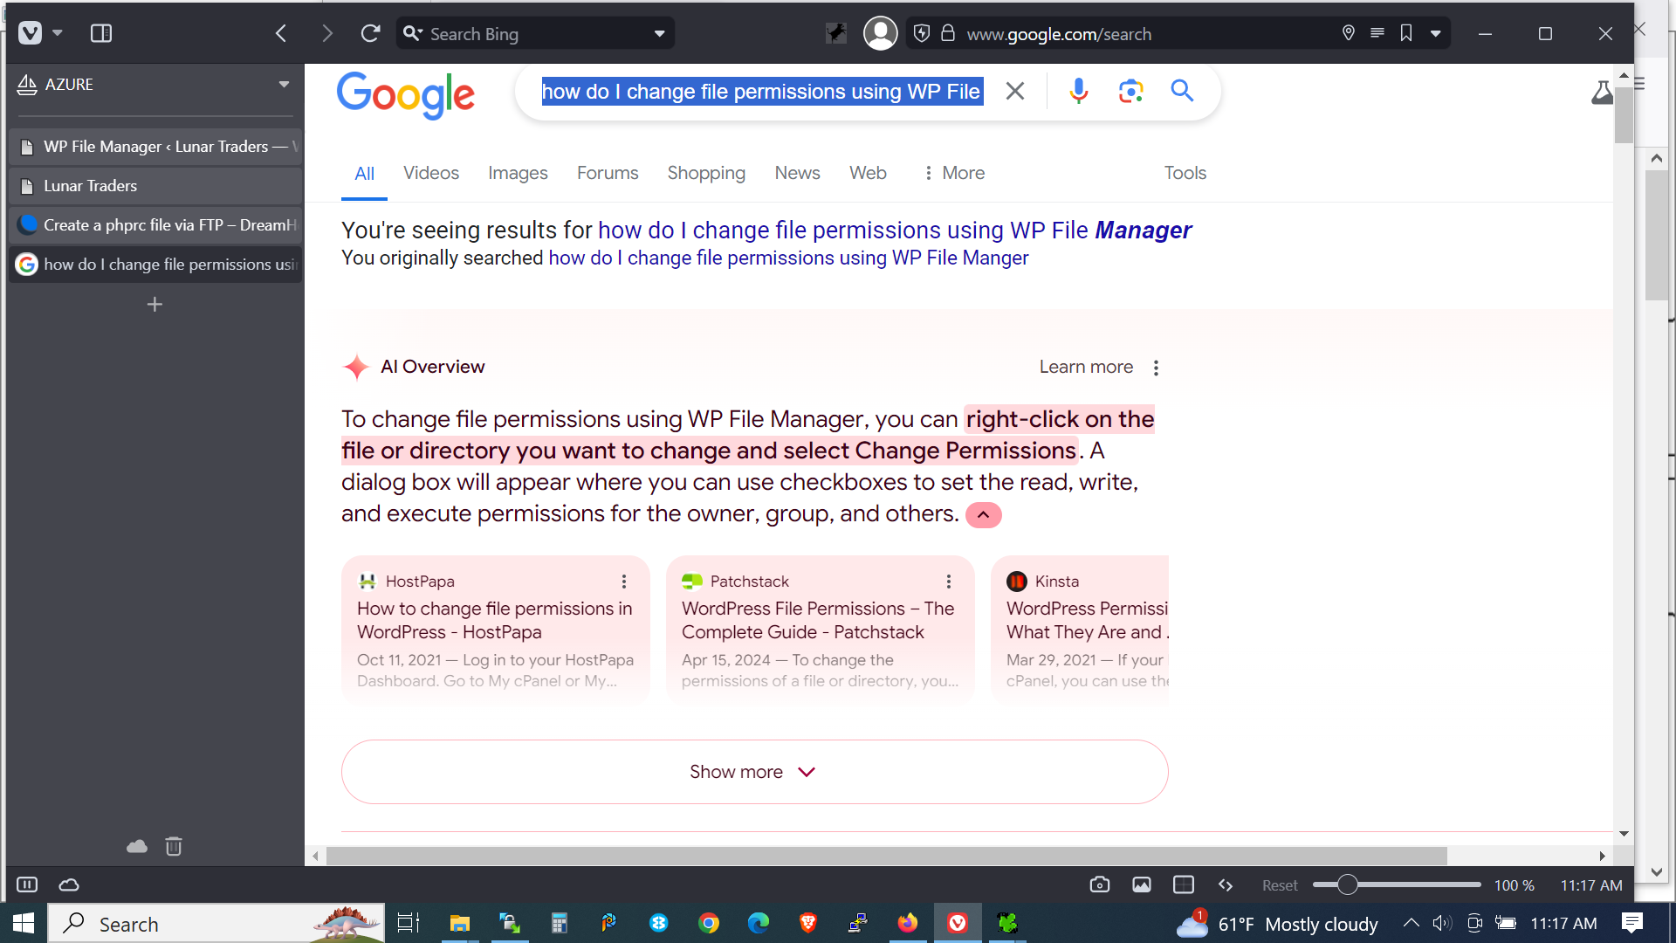The image size is (1676, 943).
Task: Toggle the side panel button
Action: [x=101, y=33]
